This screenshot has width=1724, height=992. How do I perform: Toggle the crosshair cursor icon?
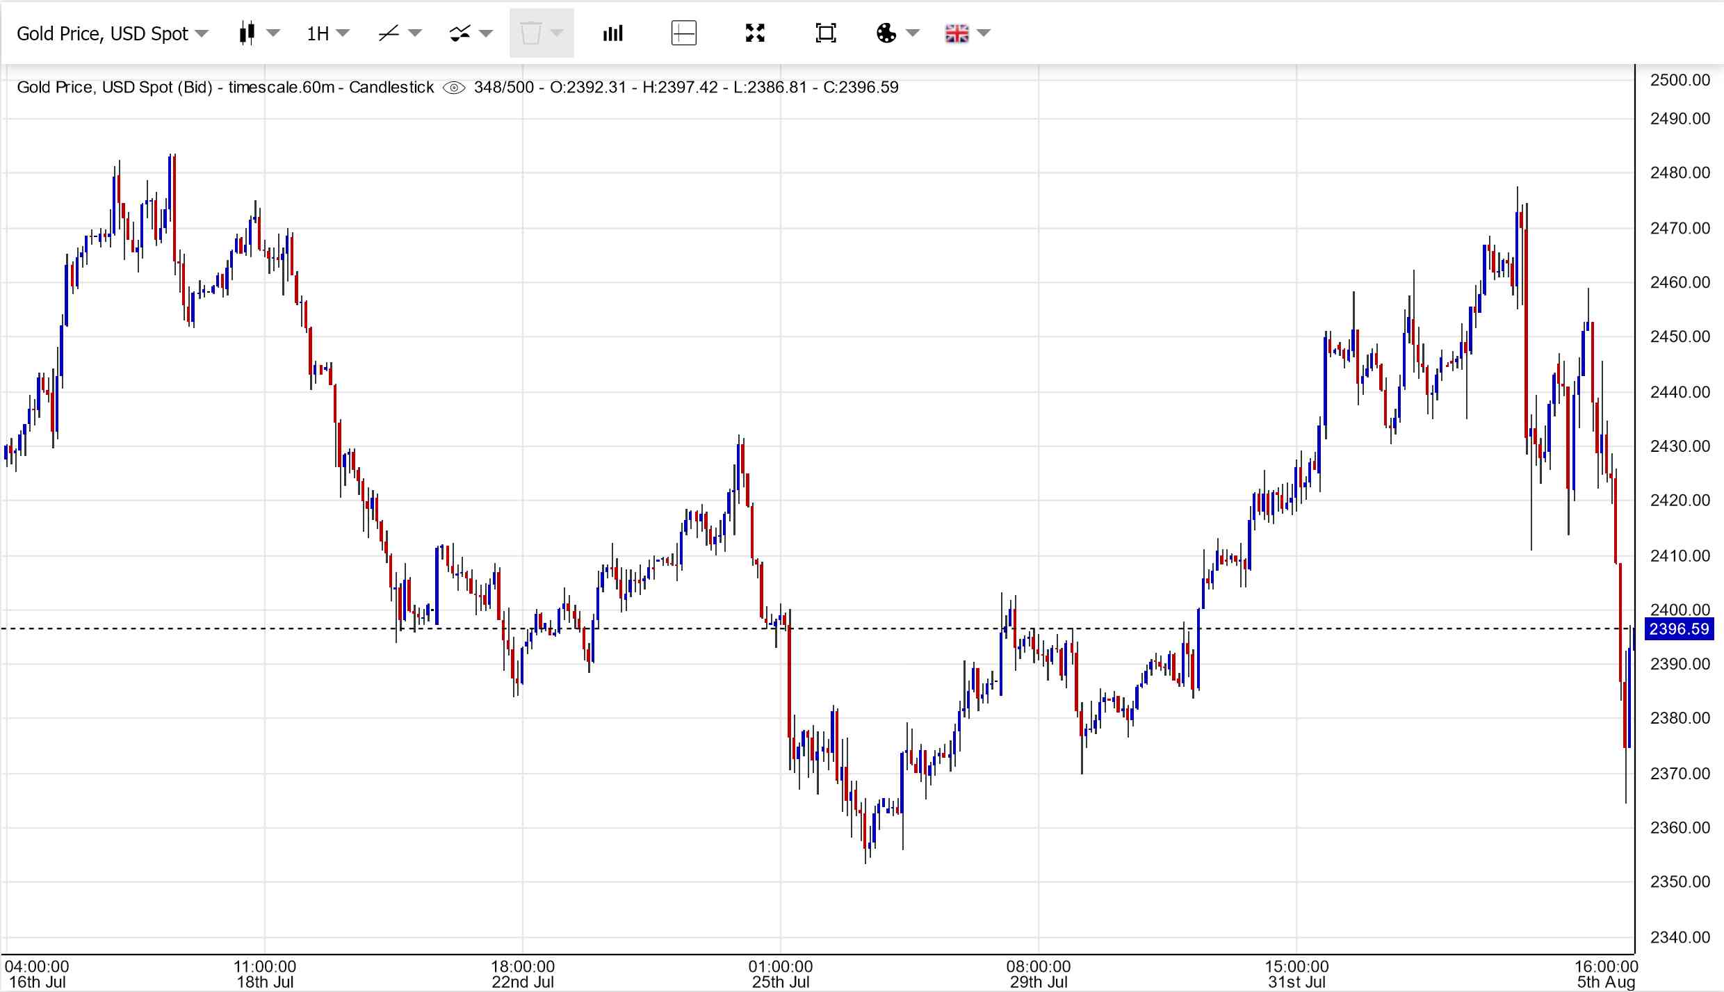coord(684,33)
